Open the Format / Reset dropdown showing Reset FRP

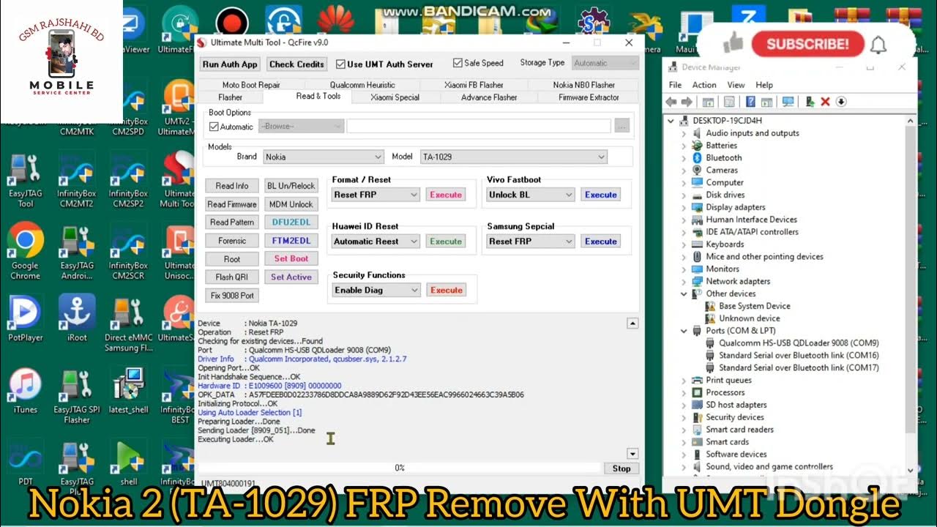click(x=376, y=195)
